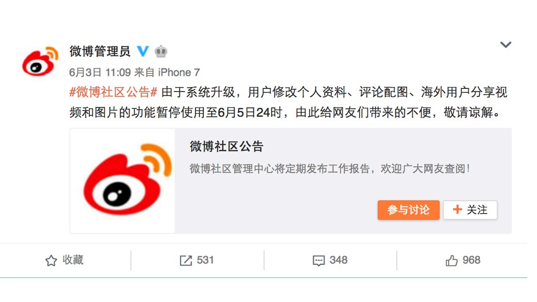Image resolution: width=537 pixels, height=302 pixels.
Task: Click the comment bubble icon
Action: point(319,261)
